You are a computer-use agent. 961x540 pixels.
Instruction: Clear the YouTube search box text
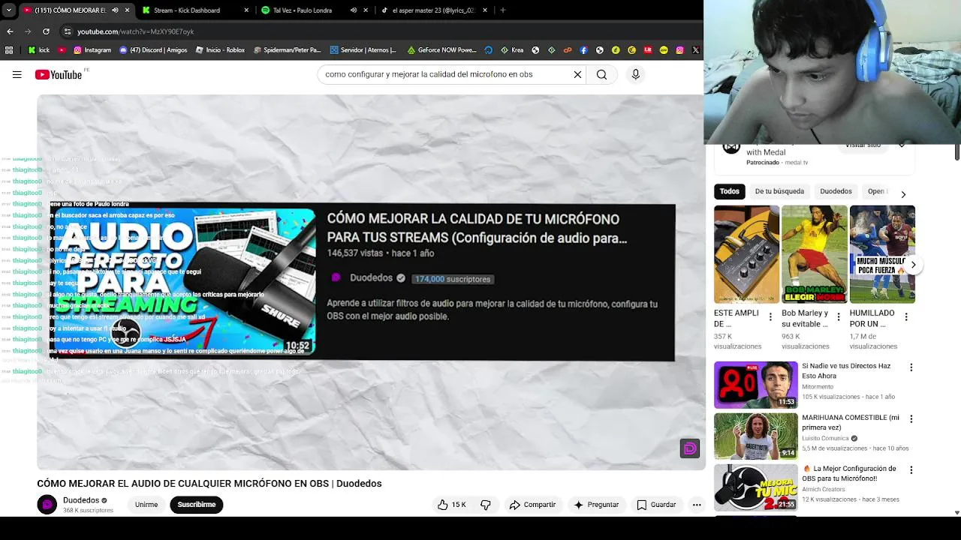pos(577,74)
